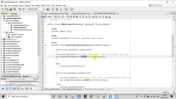Toggle Fully Qualified Names in Navigator

coord(23,89)
